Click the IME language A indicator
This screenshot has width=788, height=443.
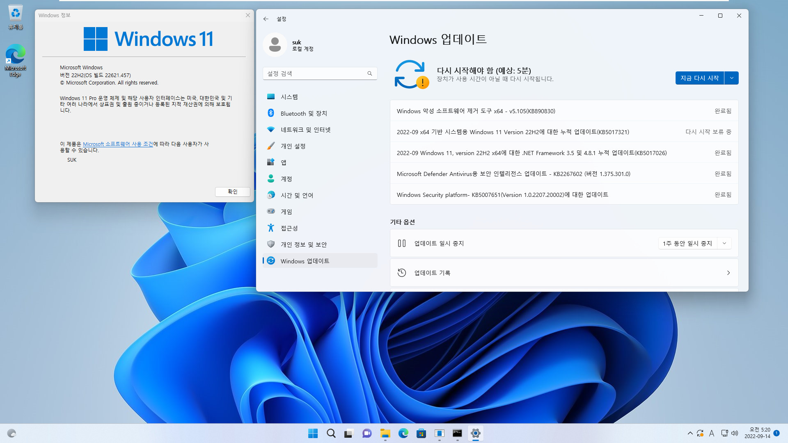[x=712, y=433]
